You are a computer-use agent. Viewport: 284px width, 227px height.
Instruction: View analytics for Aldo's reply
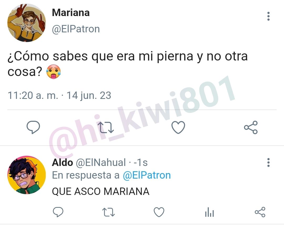point(209,212)
